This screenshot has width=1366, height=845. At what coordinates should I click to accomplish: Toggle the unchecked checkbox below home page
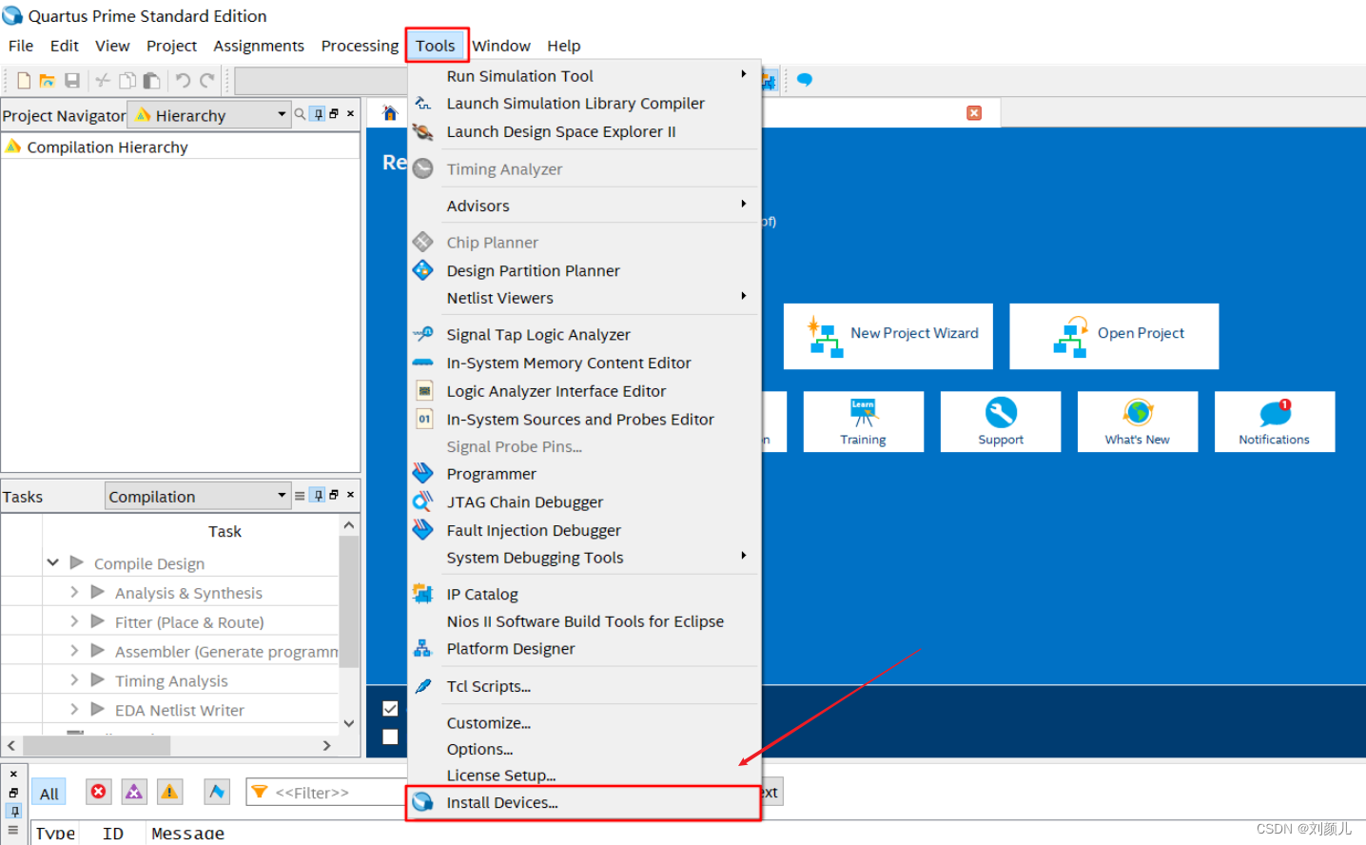390,737
